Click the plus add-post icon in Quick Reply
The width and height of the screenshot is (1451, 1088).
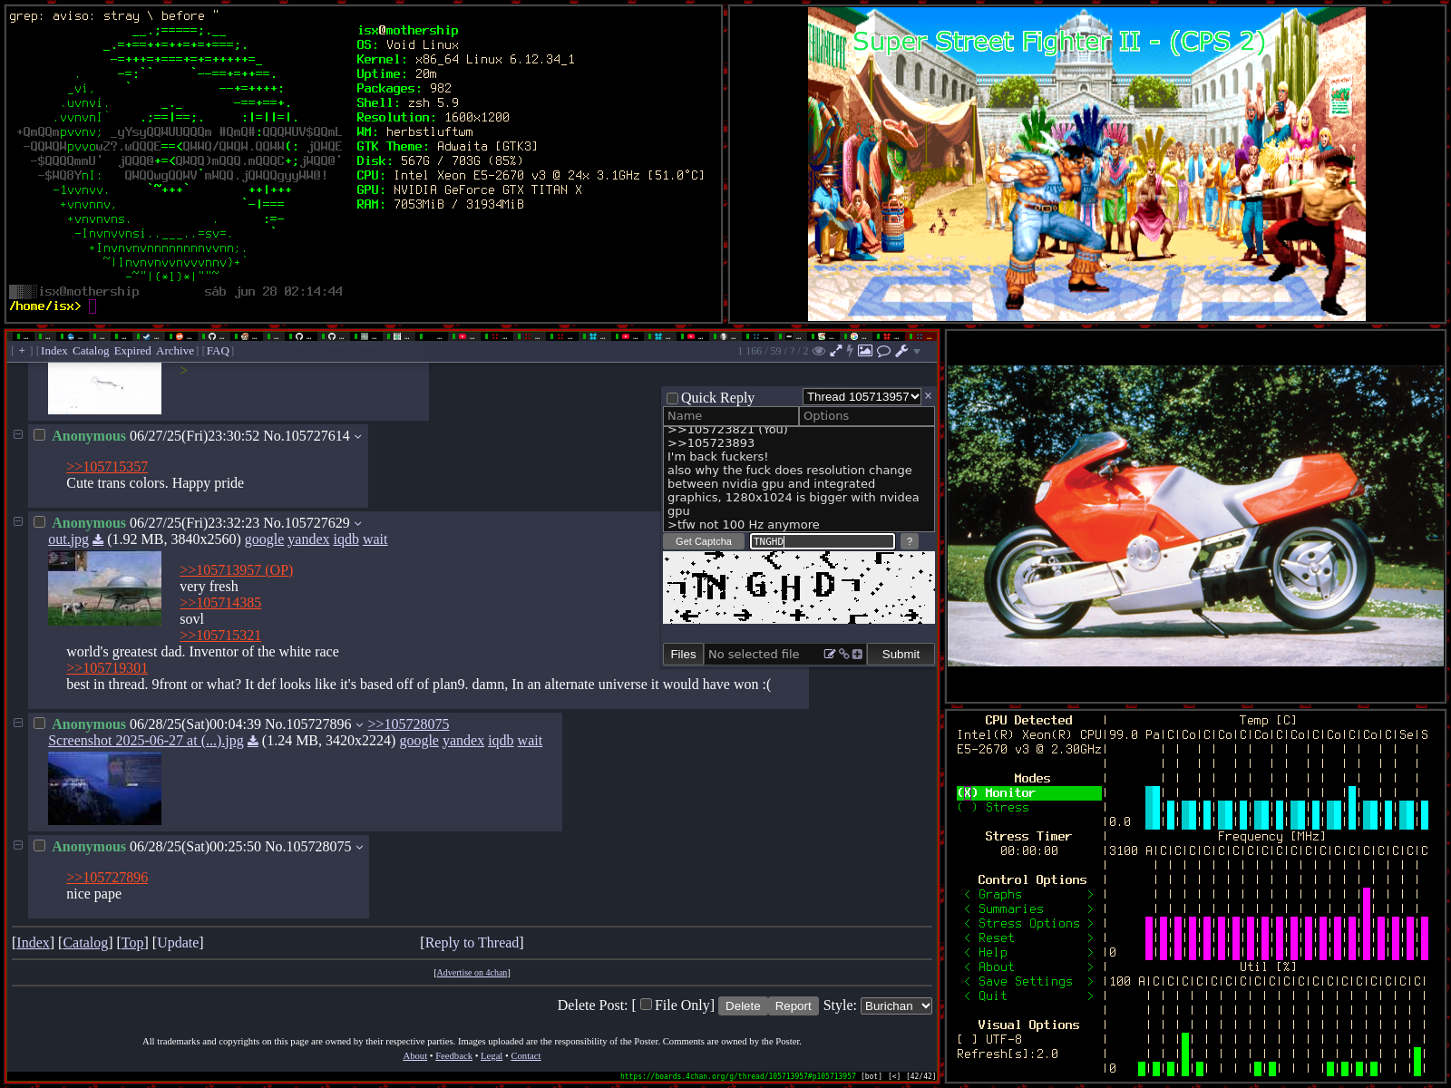point(857,654)
